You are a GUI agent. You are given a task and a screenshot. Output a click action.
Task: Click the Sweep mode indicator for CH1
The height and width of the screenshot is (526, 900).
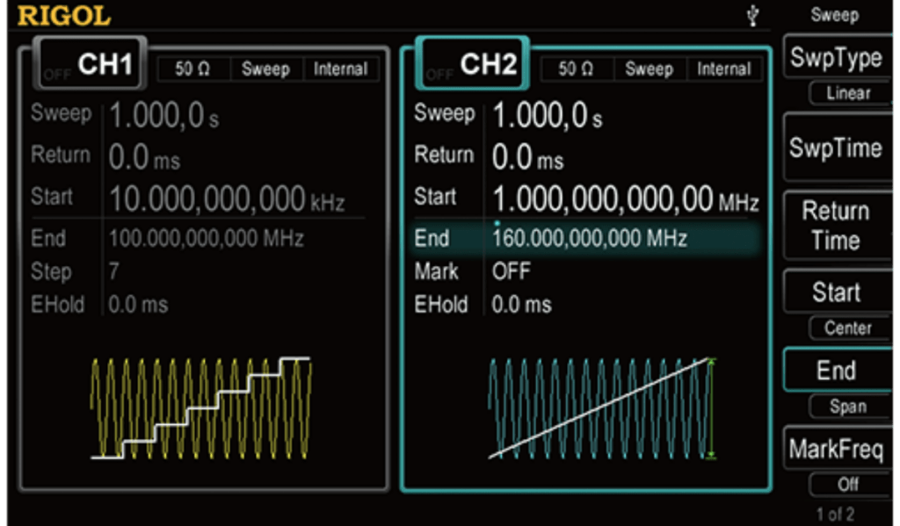pyautogui.click(x=265, y=69)
